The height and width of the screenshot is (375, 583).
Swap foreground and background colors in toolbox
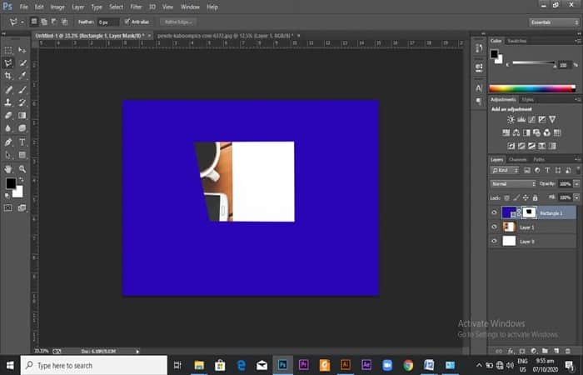pyautogui.click(x=21, y=180)
